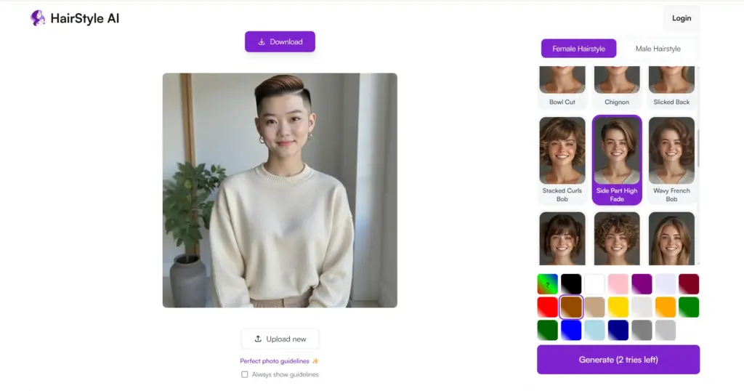Select the Chignon hairstyle

[x=617, y=86]
